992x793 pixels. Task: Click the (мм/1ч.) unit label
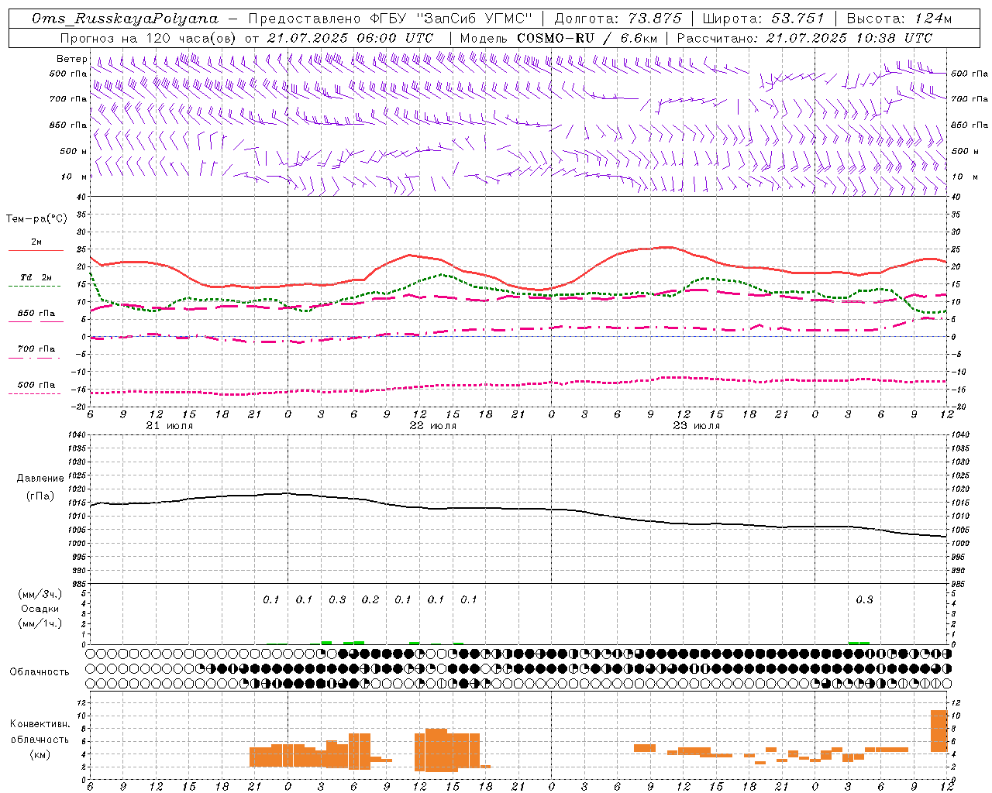(40, 623)
